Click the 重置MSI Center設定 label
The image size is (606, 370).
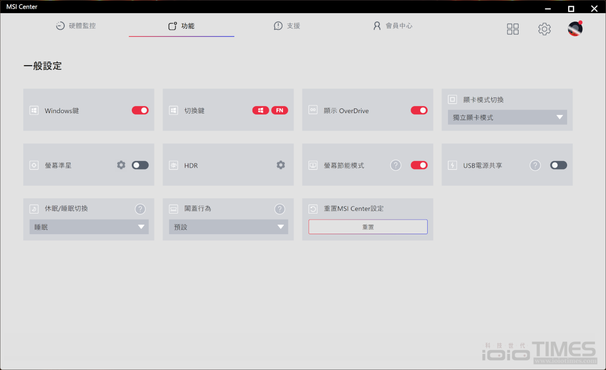353,208
